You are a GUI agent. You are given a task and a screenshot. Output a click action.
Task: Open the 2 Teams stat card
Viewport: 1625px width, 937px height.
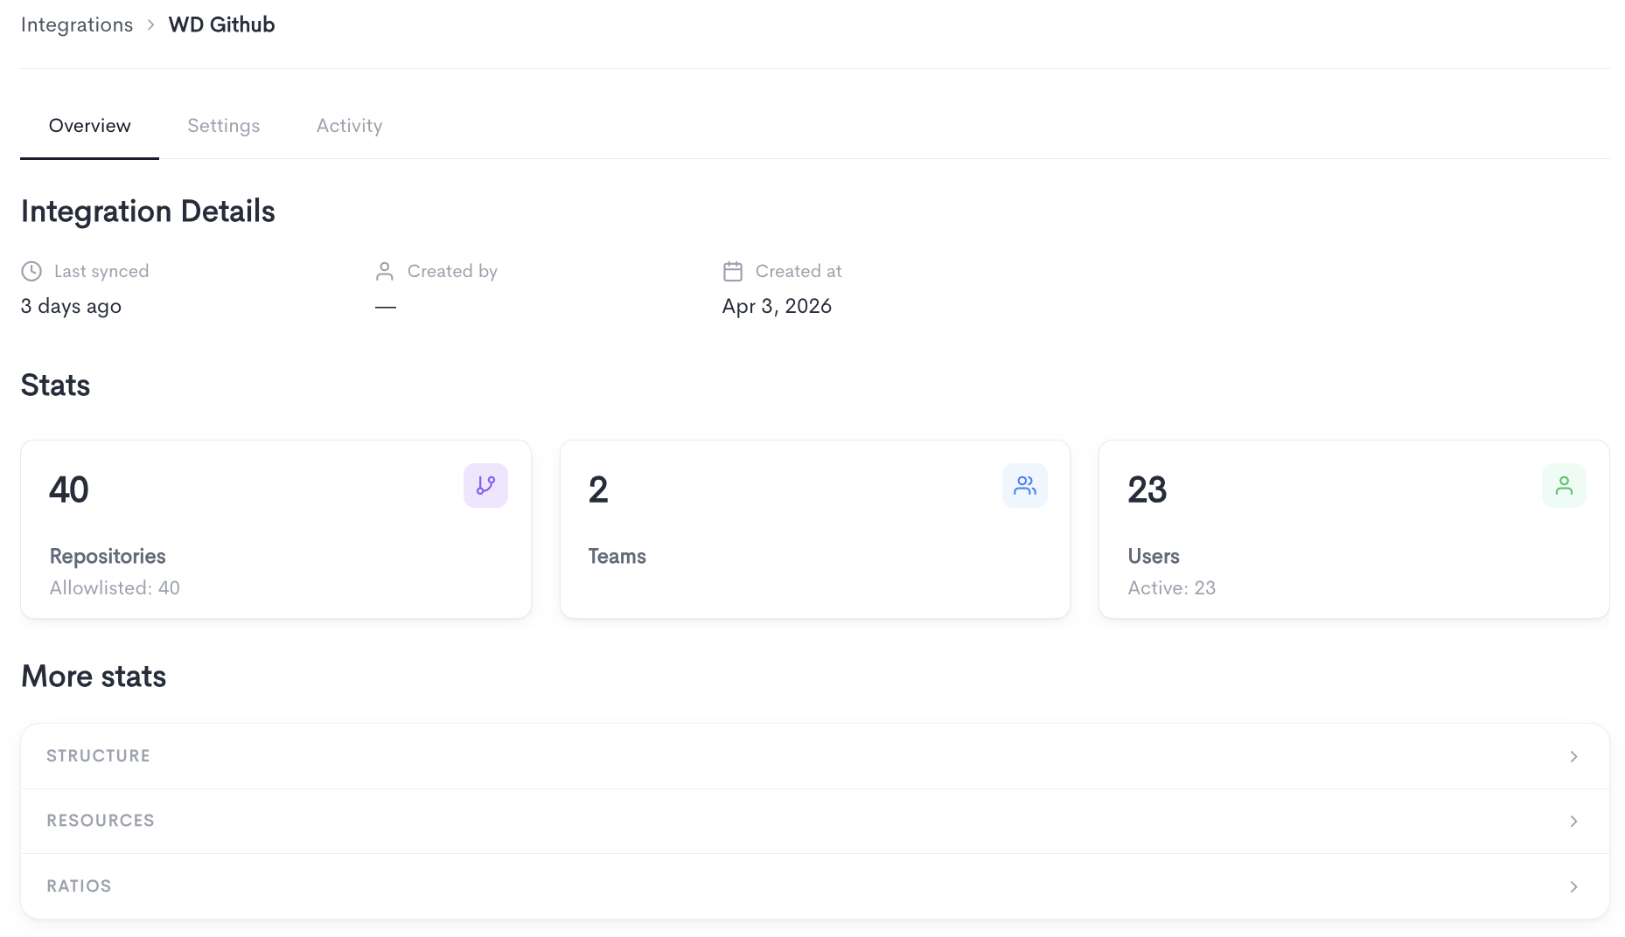(814, 529)
